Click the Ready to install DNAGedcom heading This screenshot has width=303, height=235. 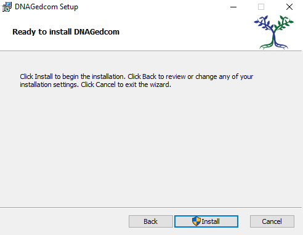coord(66,32)
